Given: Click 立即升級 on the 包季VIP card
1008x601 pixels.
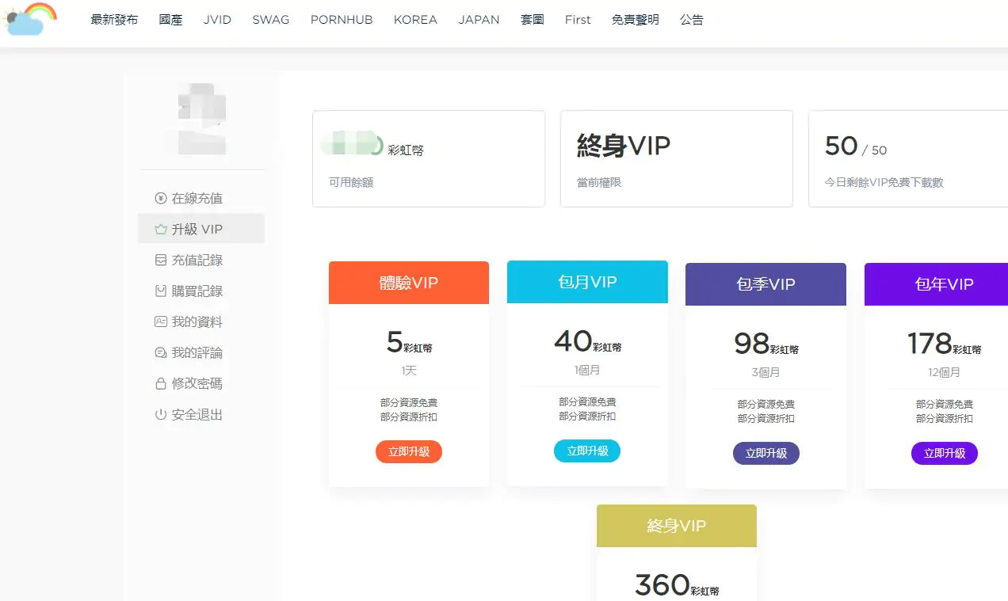Looking at the screenshot, I should coord(766,454).
